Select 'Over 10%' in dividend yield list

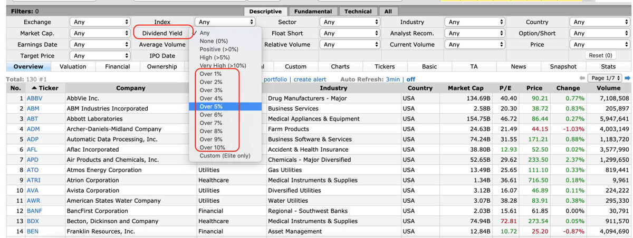[212, 147]
